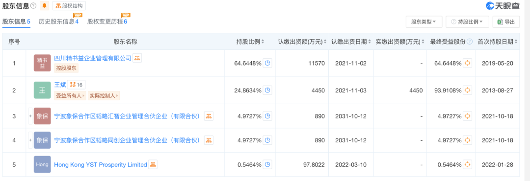Click structure icon beside 韬略同创 partnership
This screenshot has width=530, height=181.
coord(209,140)
